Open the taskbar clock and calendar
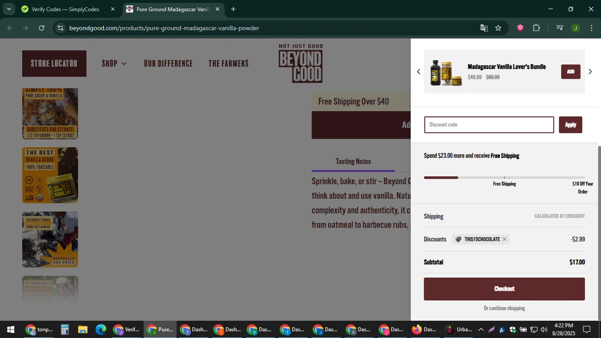This screenshot has height=338, width=601. pyautogui.click(x=563, y=330)
